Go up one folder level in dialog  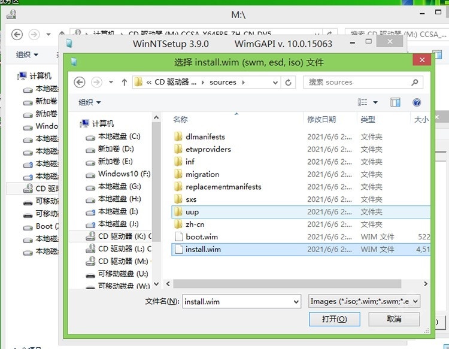pos(124,83)
